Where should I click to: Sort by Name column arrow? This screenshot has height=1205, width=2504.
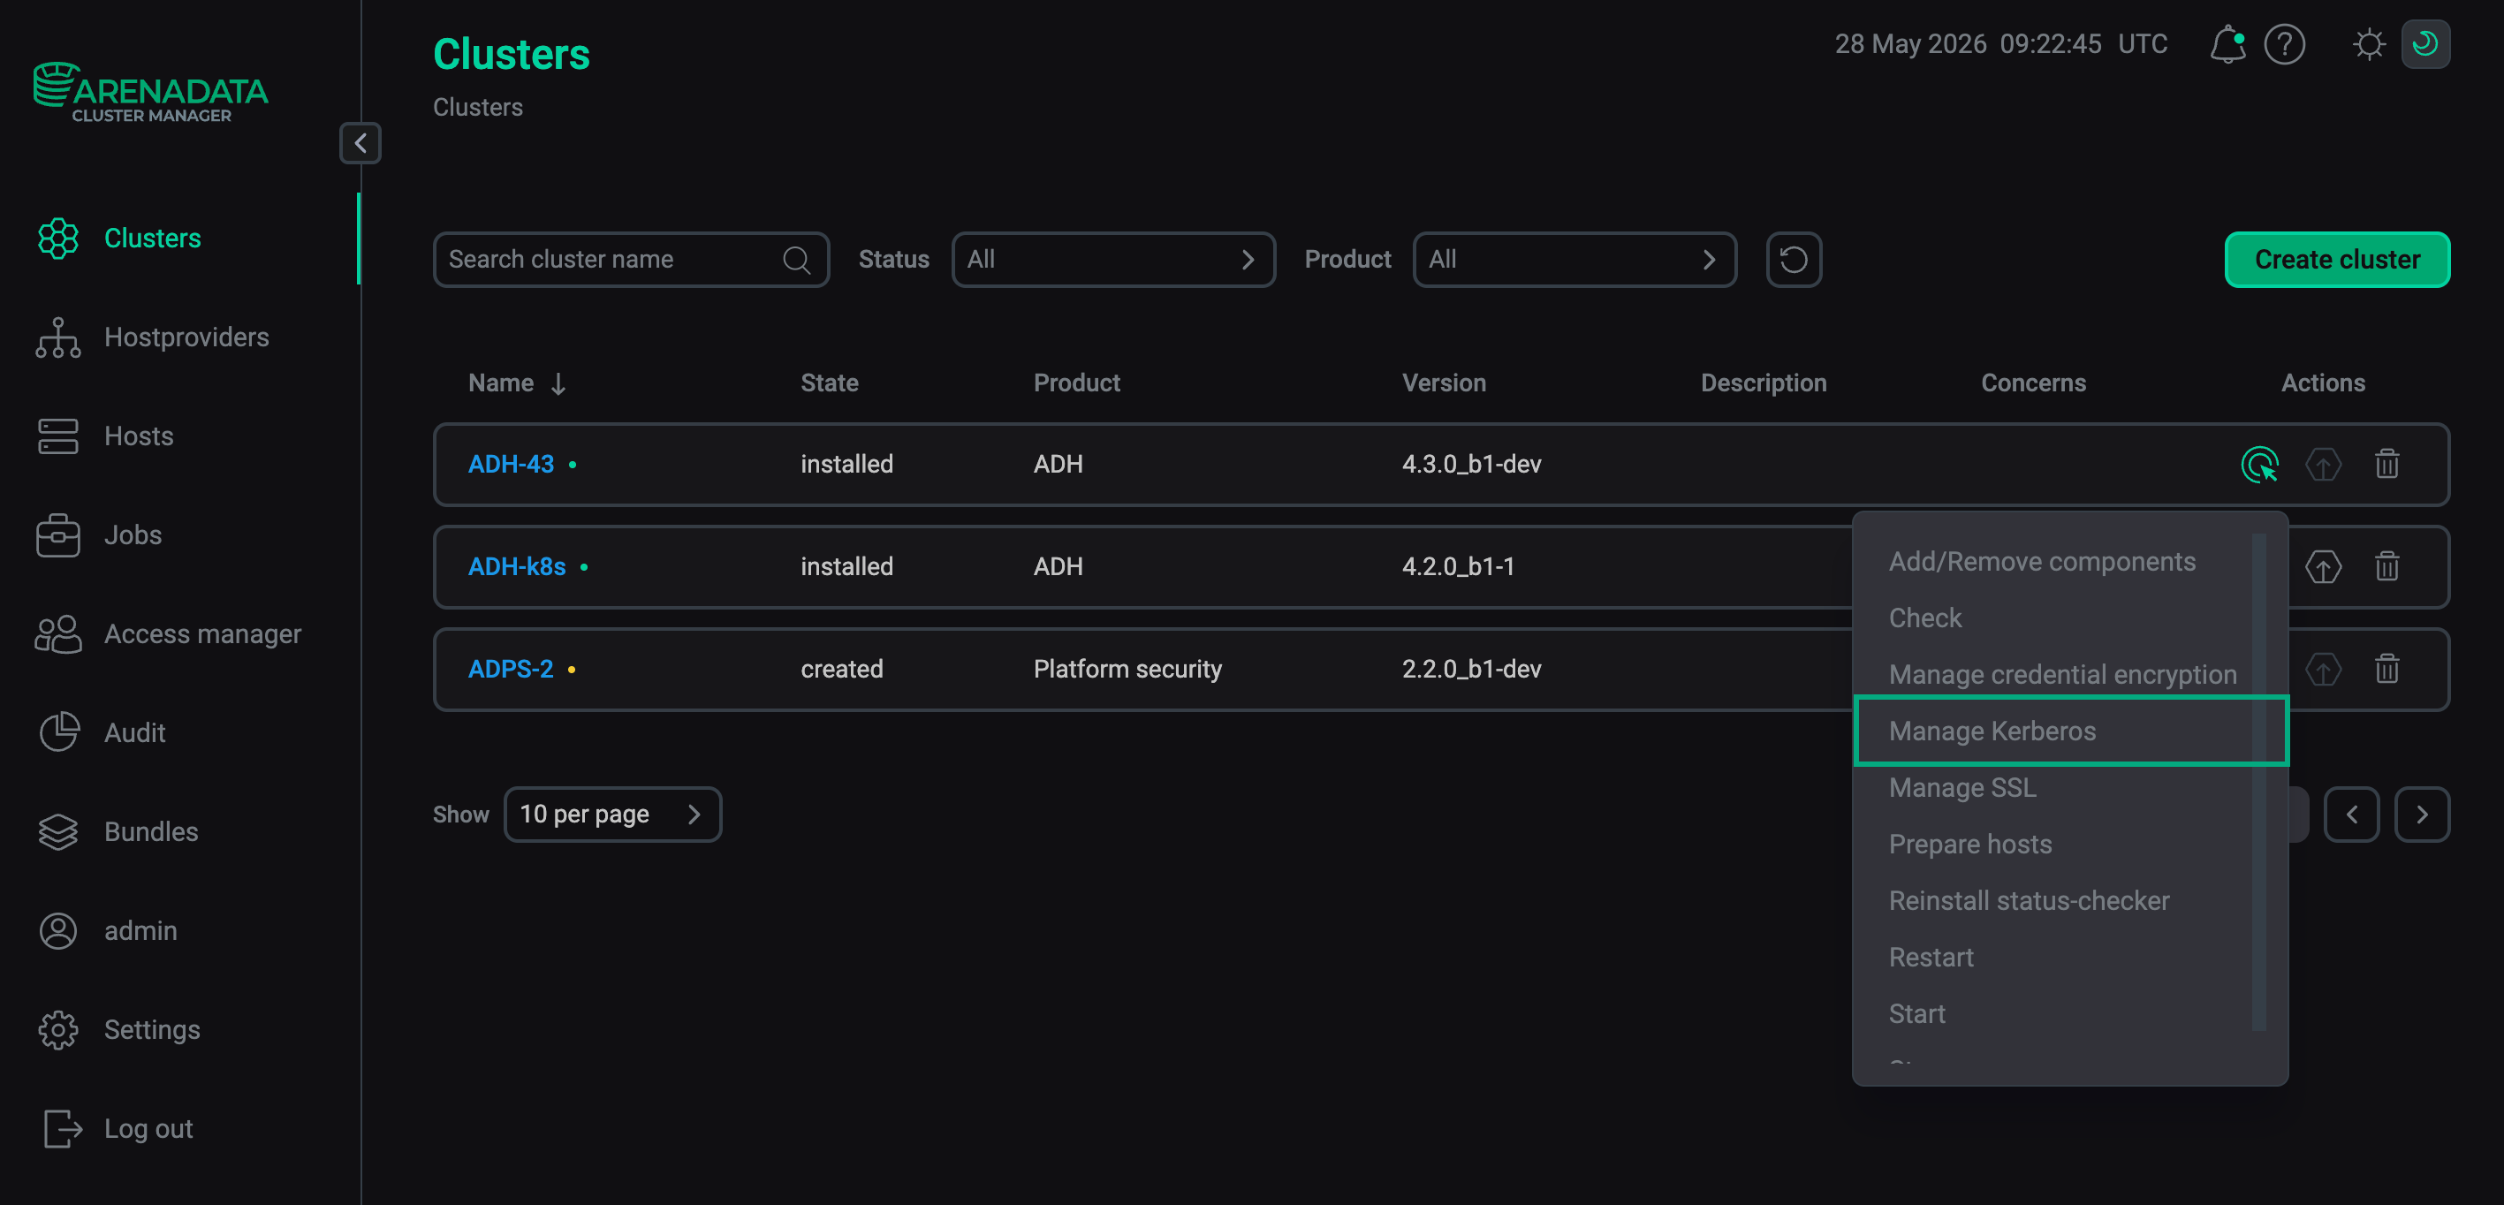coord(558,383)
